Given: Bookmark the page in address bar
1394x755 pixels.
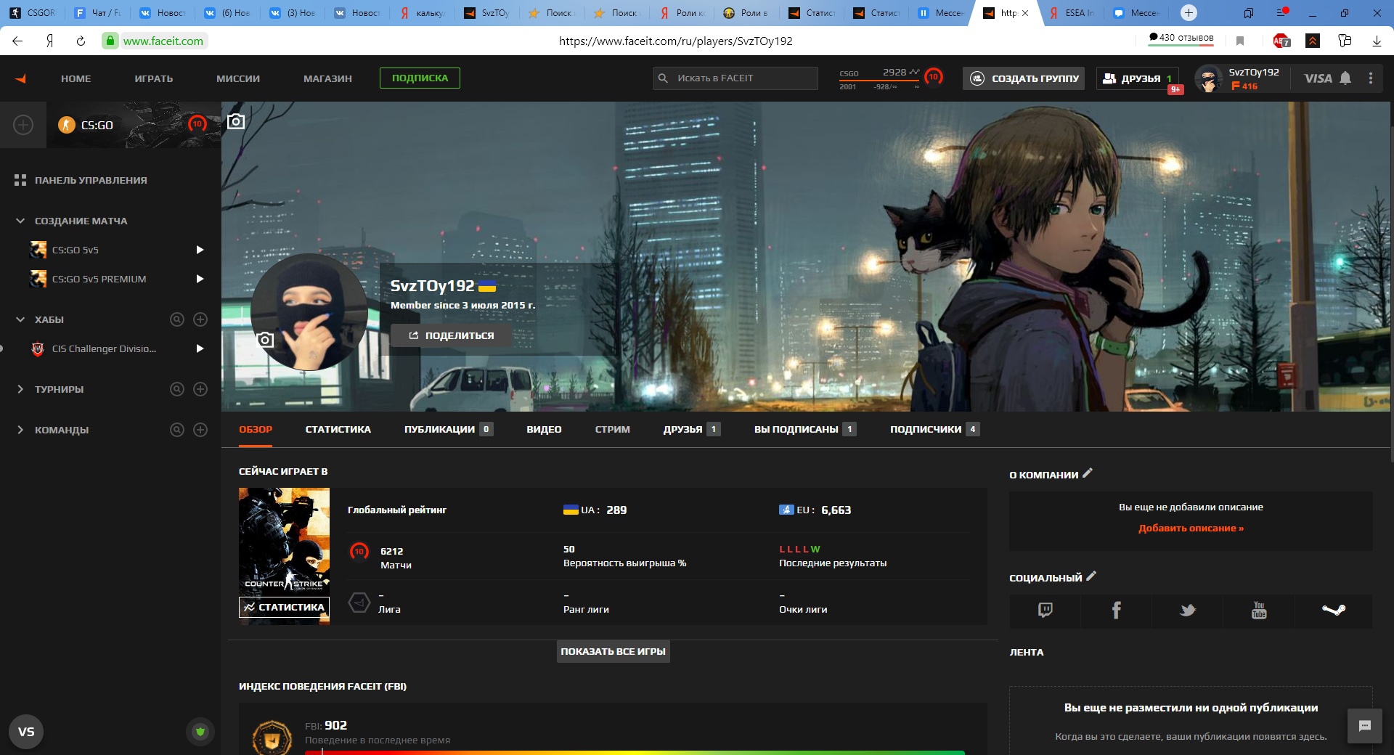Looking at the screenshot, I should tap(1240, 41).
